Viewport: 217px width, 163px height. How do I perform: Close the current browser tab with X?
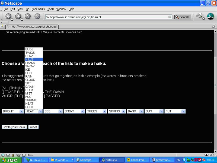pyautogui.click(x=214, y=26)
